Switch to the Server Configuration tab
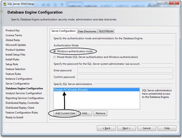Viewport: 182px width, 138px height. [63, 31]
